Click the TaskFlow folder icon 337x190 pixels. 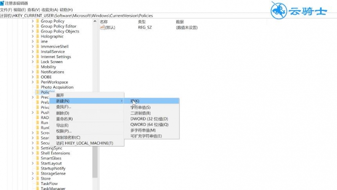click(x=37, y=184)
